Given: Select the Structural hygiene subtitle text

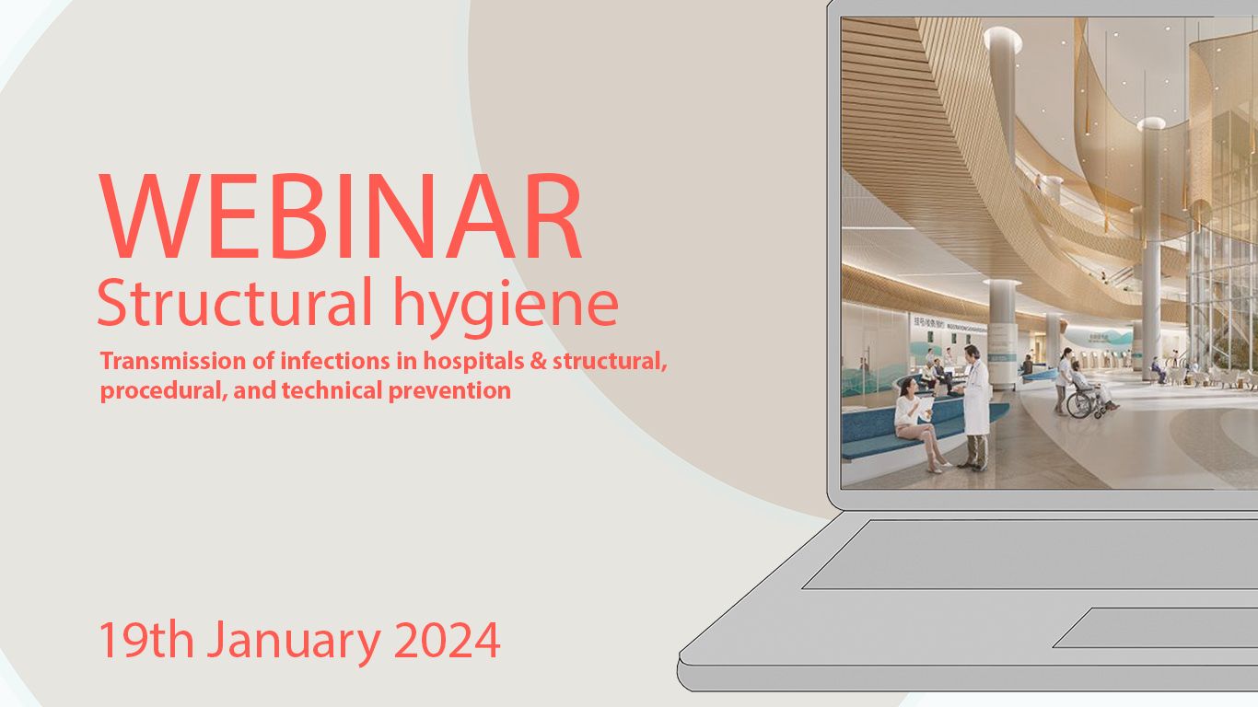Looking at the screenshot, I should click(x=357, y=302).
